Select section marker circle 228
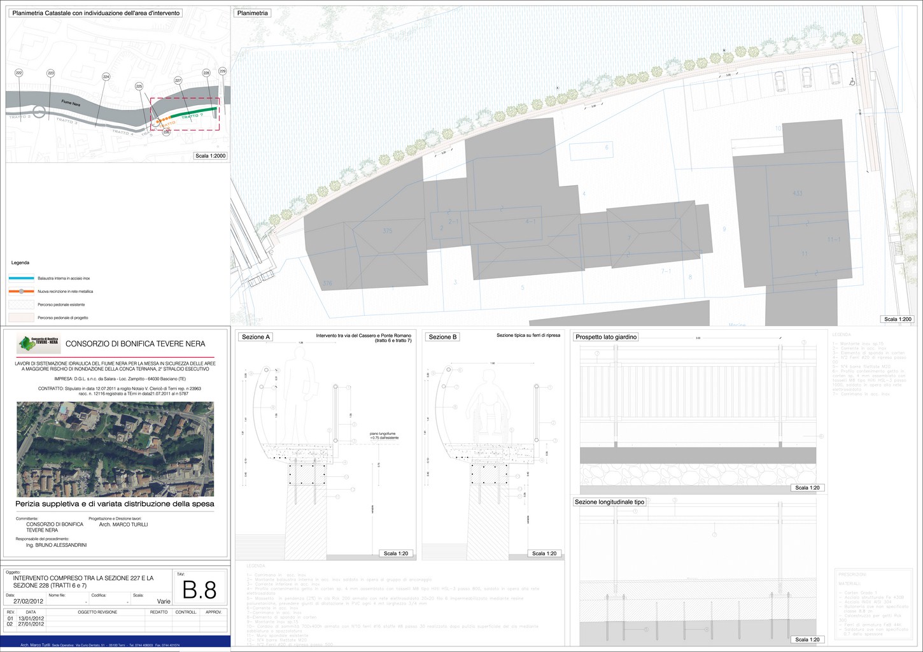The height and width of the screenshot is (652, 923). [206, 73]
